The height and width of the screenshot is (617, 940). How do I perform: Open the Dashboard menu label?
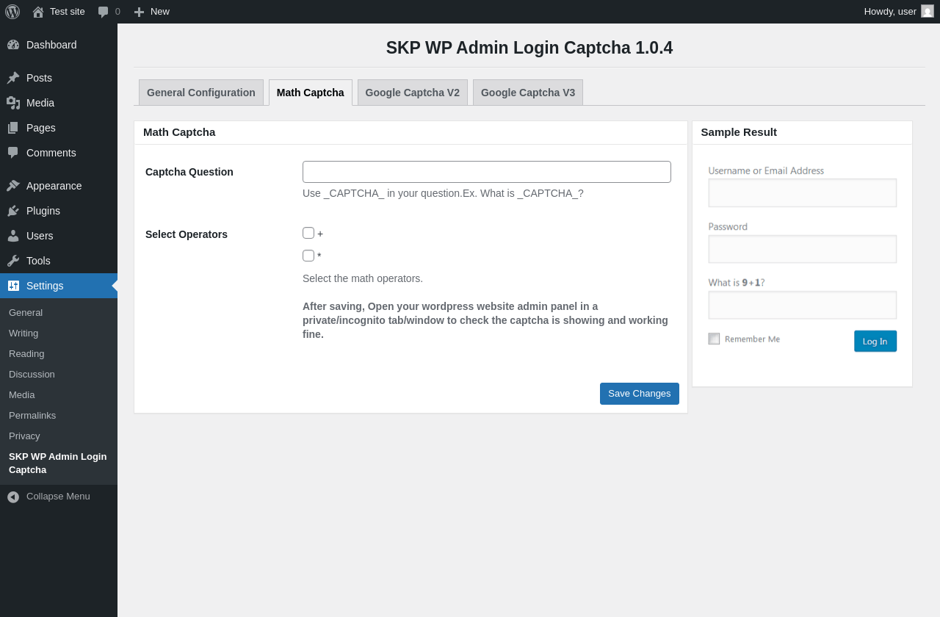(51, 45)
